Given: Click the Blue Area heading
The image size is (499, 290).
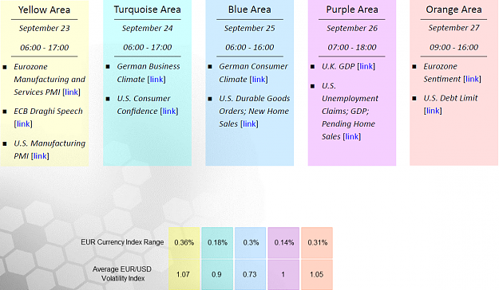Looking at the screenshot, I should [x=249, y=10].
